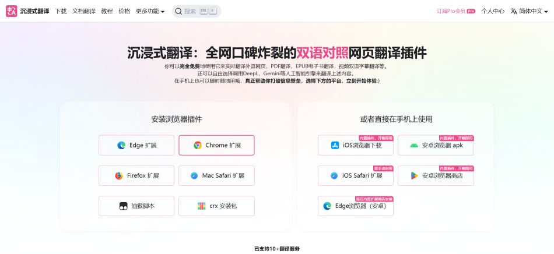Open the 简体中文 language dropdown

click(530, 11)
